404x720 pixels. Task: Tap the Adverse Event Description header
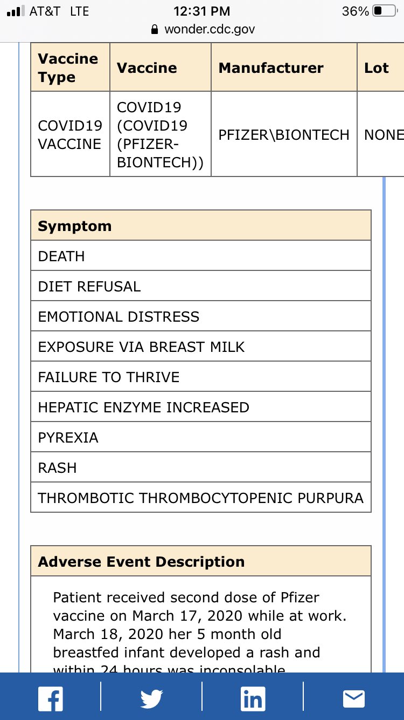click(x=201, y=561)
